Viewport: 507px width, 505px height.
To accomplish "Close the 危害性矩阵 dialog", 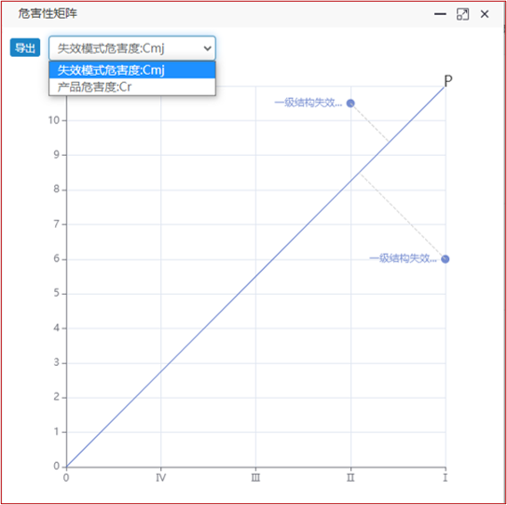I will click(485, 14).
